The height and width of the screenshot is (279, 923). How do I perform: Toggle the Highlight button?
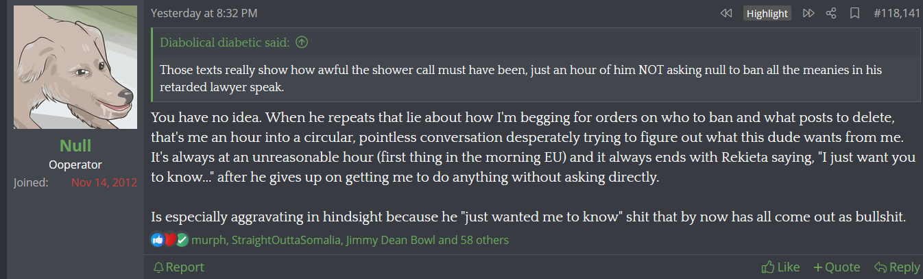tap(767, 13)
